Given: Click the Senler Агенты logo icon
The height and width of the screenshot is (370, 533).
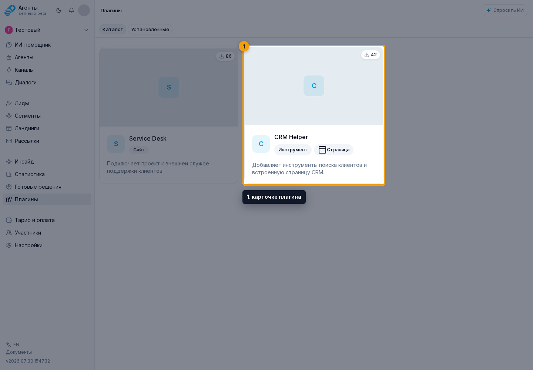Looking at the screenshot, I should point(10,10).
